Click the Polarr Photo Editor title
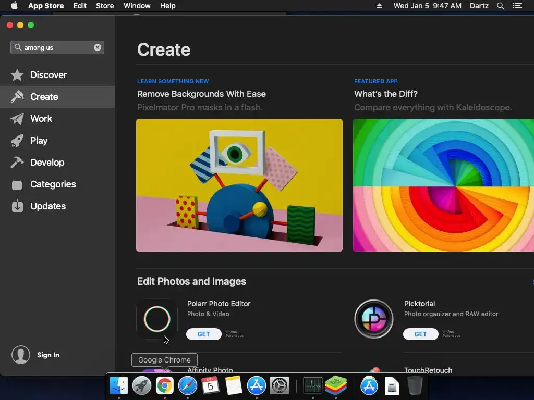The height and width of the screenshot is (400, 534). (x=219, y=304)
